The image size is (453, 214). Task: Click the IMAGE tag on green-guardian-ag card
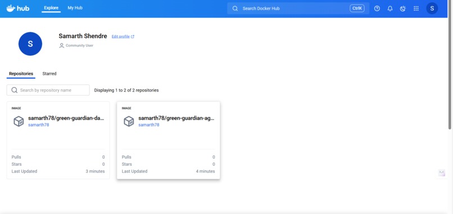[126, 108]
